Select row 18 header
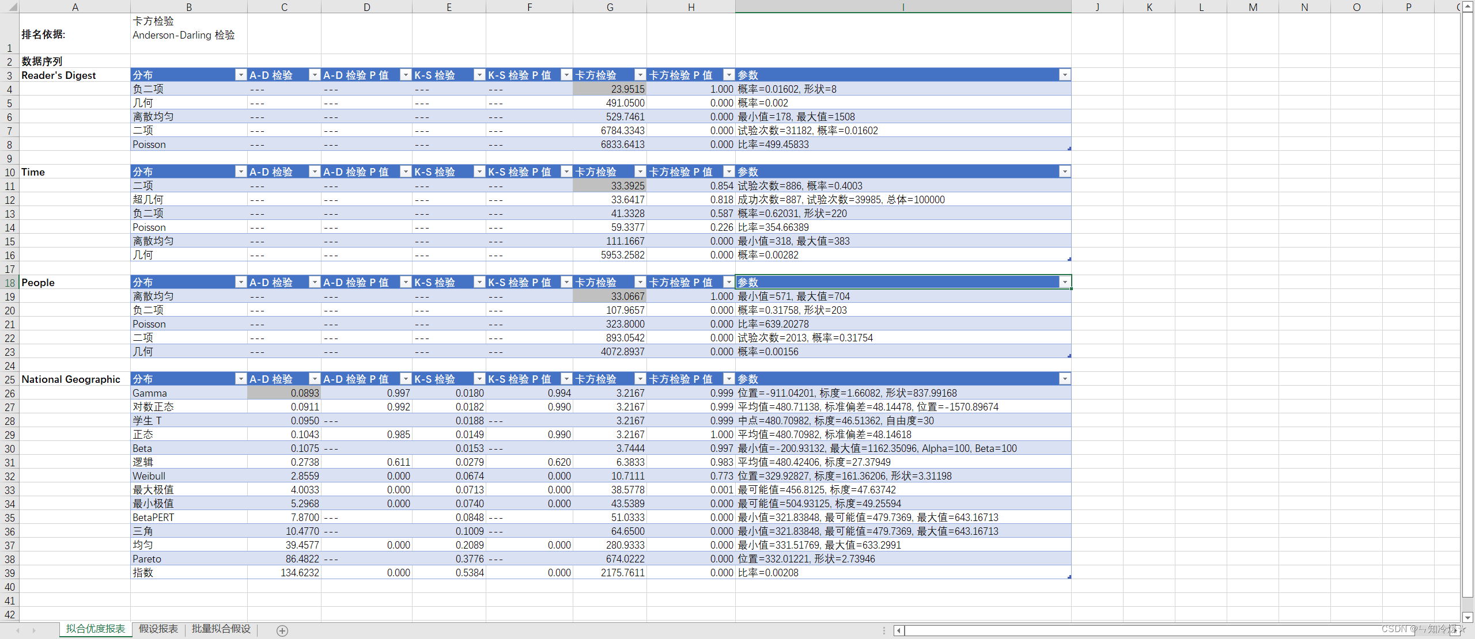Image resolution: width=1475 pixels, height=639 pixels. click(10, 283)
